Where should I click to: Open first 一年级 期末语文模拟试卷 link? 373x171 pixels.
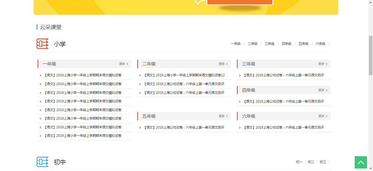click(83, 75)
